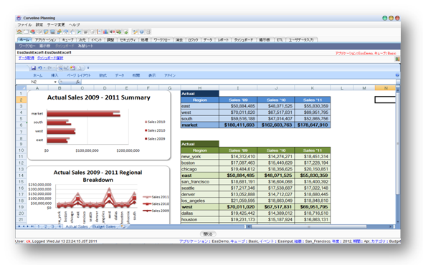Click the users icon in main toolbar
Screen dimensions: 423x265
tap(59, 32)
